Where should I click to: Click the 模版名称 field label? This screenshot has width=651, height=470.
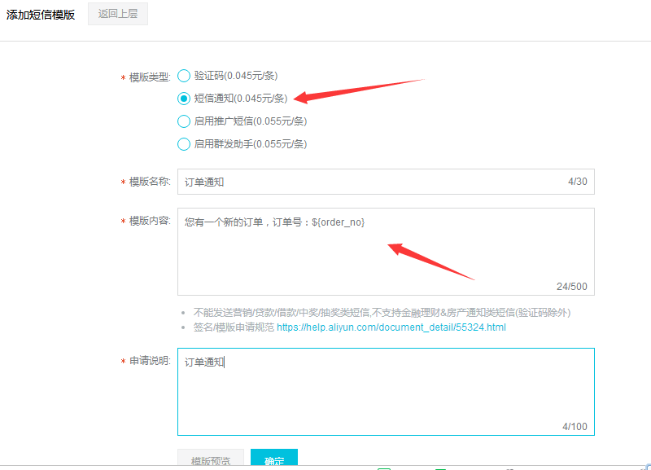(150, 182)
